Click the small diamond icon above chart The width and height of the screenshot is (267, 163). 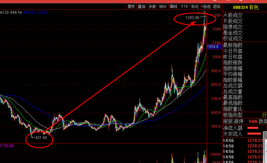pyautogui.click(x=198, y=12)
